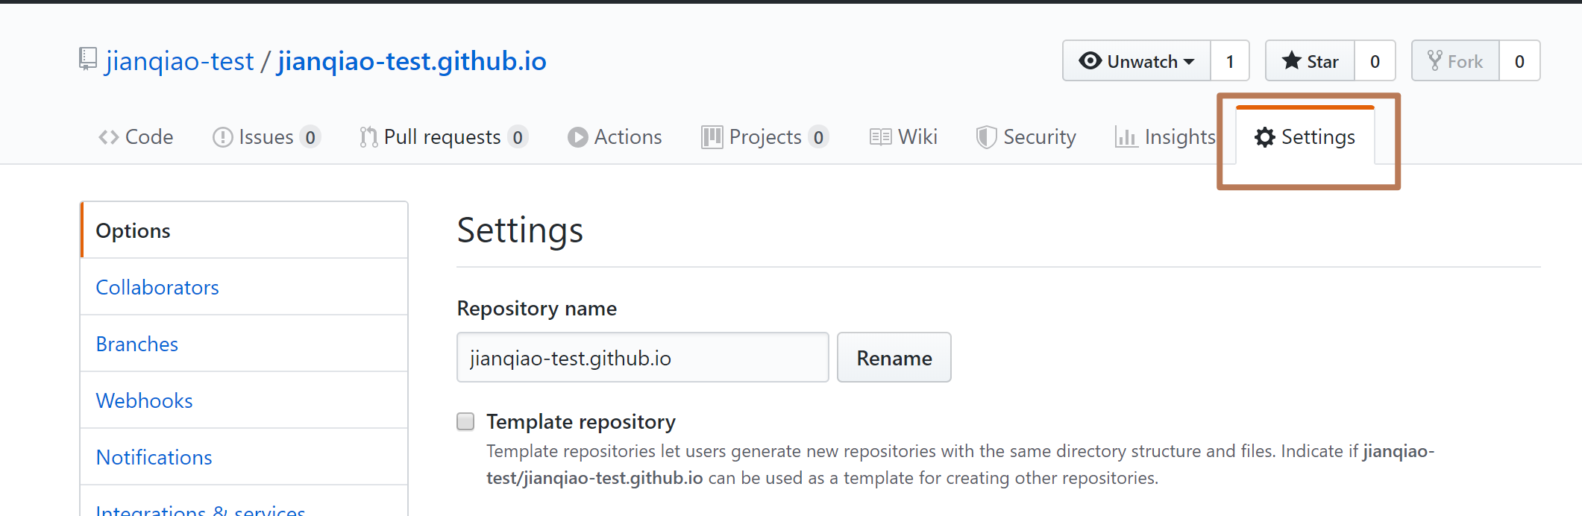
Task: Go to the Pull requests tab
Action: (444, 137)
